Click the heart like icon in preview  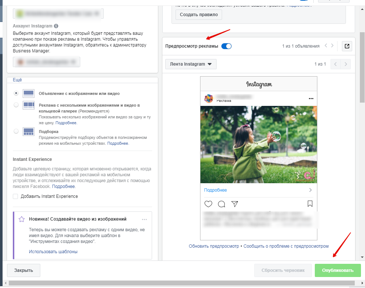coord(208,204)
